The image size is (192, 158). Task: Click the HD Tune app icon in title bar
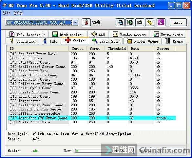point(5,5)
